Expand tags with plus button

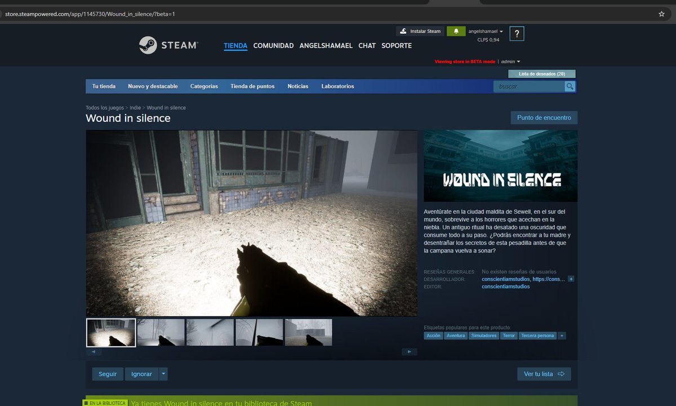tap(562, 336)
